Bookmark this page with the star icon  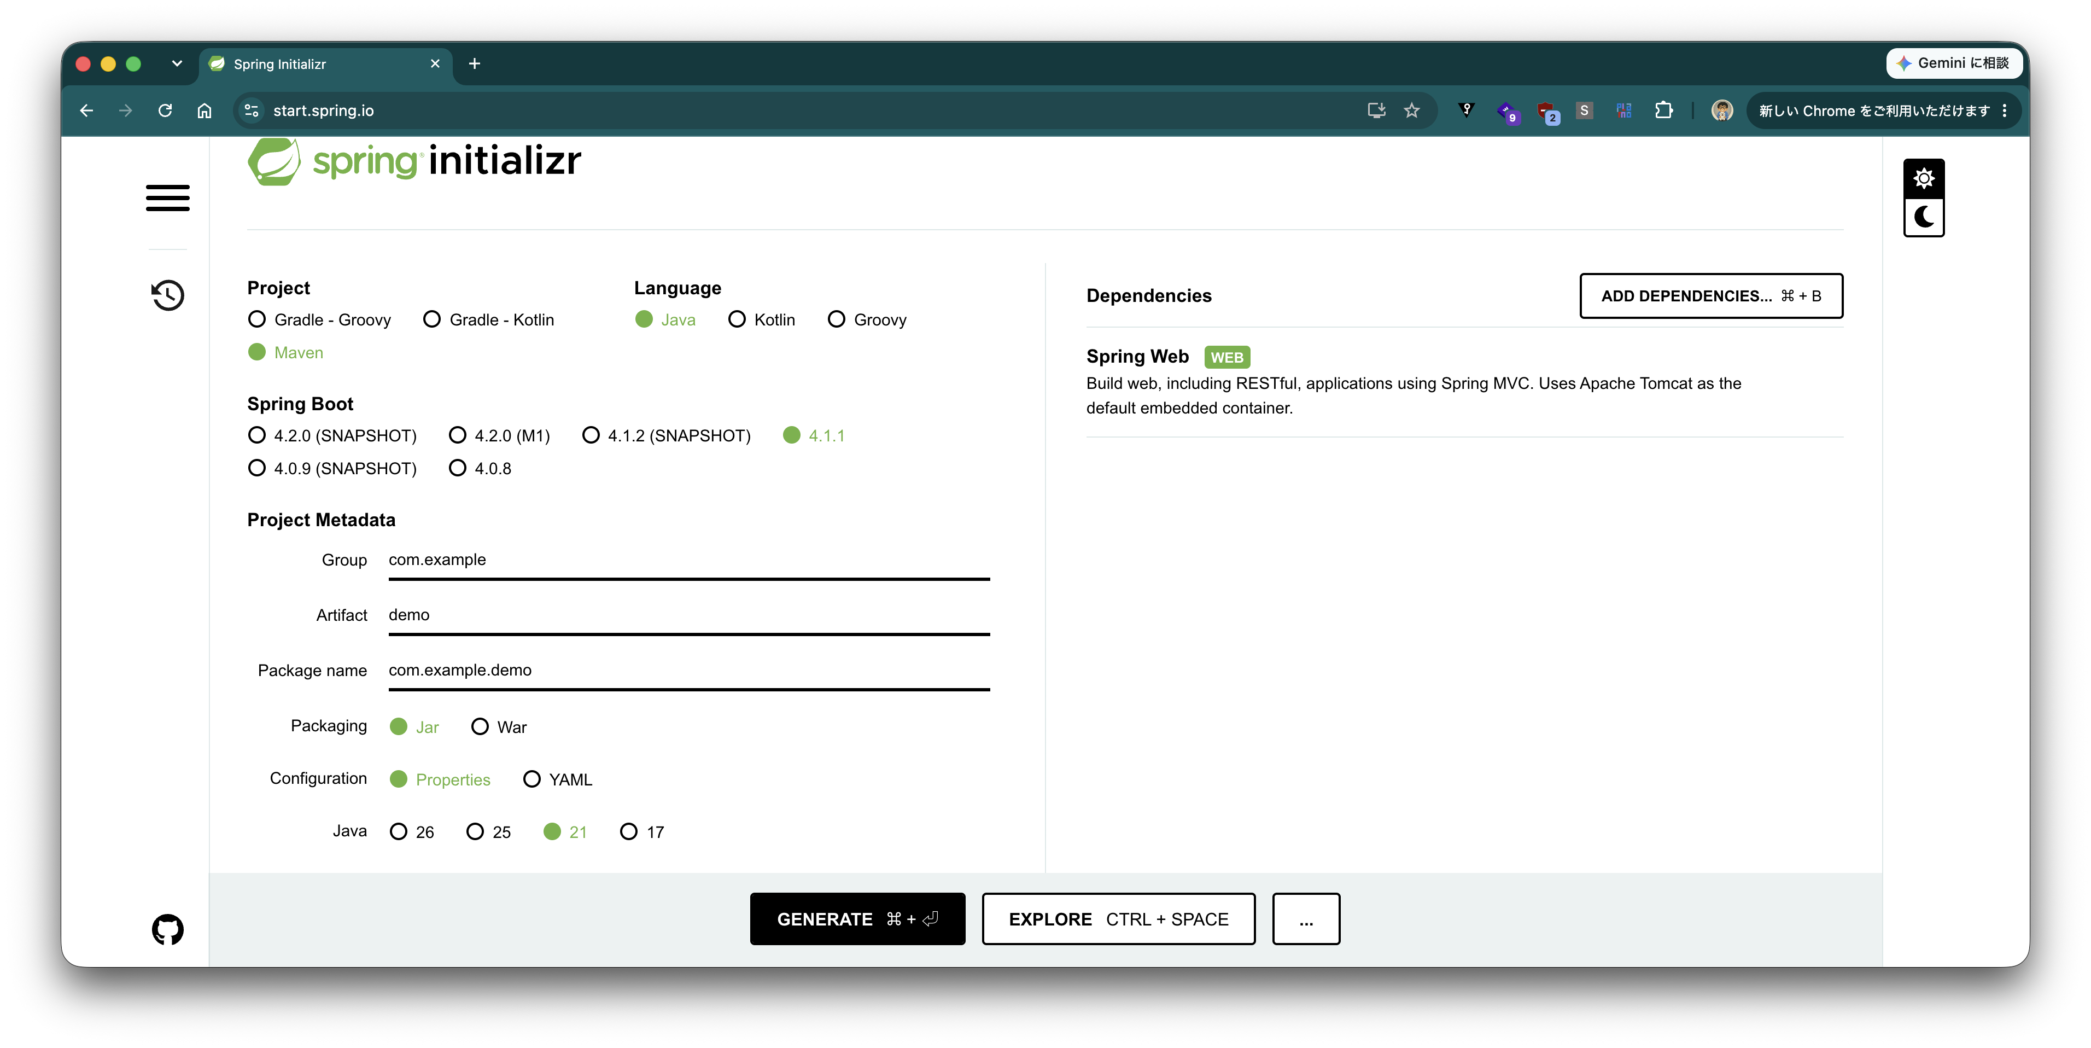click(1411, 110)
